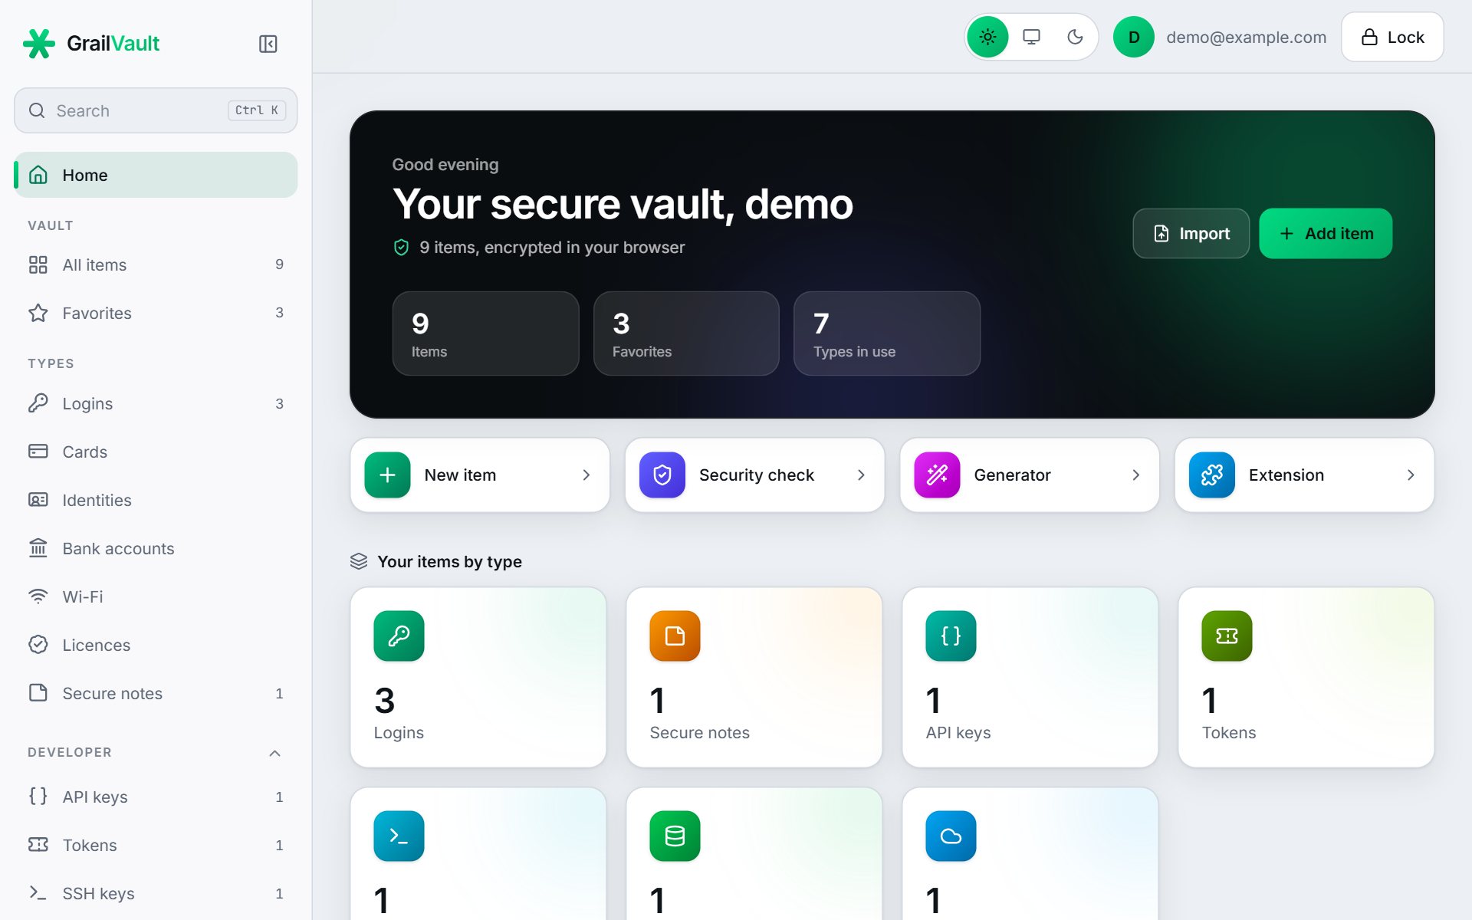Open All items in sidebar
This screenshot has height=920, width=1472.
tap(156, 264)
